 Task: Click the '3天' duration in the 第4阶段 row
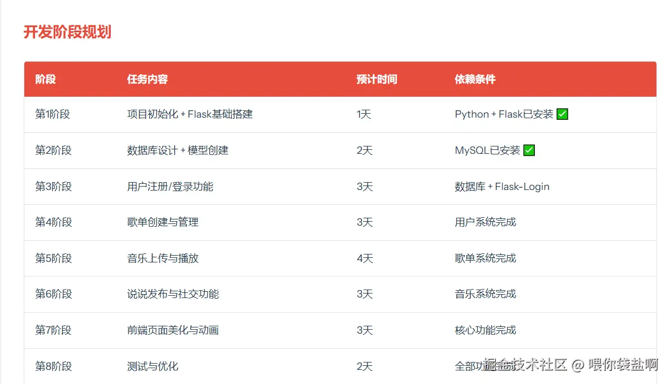pyautogui.click(x=365, y=222)
